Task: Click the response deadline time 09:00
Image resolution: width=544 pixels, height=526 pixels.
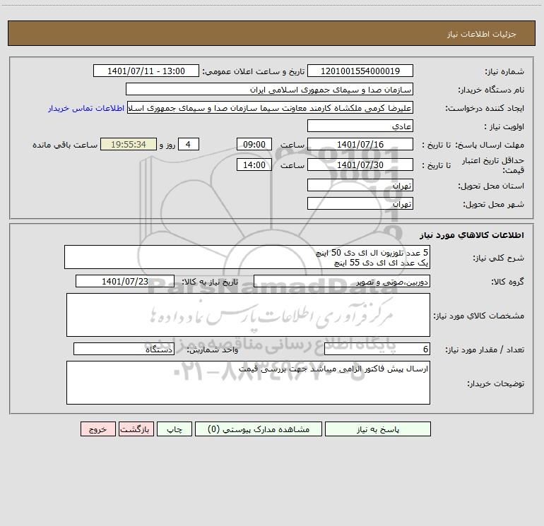Action: pyautogui.click(x=254, y=145)
